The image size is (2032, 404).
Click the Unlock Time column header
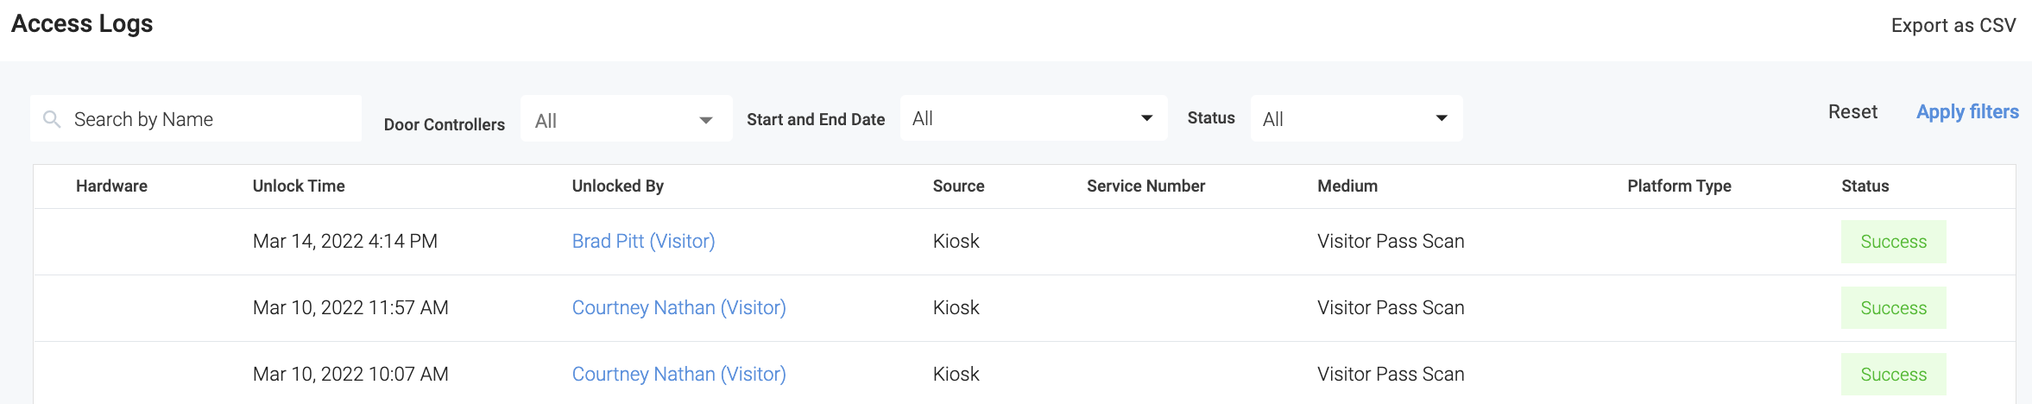[x=299, y=186]
